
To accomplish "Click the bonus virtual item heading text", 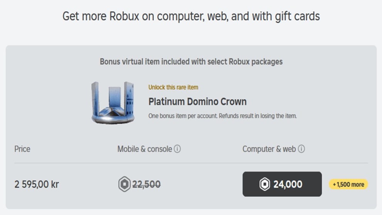I will click(191, 62).
